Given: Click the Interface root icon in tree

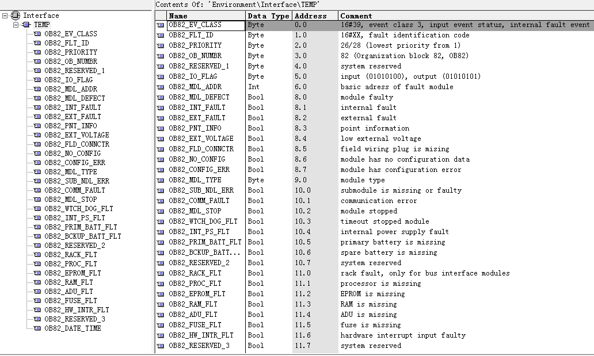Looking at the screenshot, I should tap(16, 16).
